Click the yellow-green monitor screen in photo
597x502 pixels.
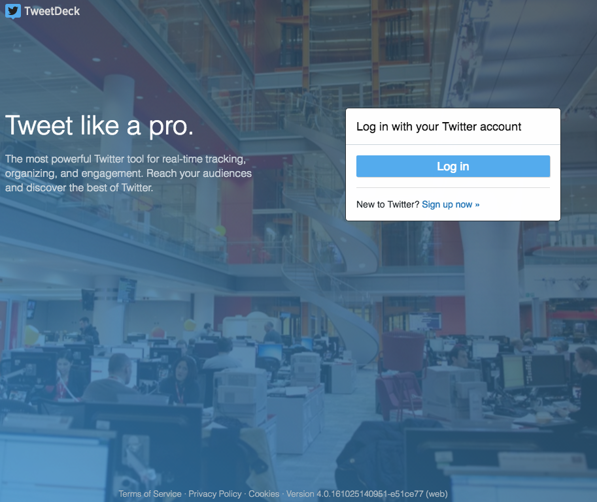click(x=512, y=372)
